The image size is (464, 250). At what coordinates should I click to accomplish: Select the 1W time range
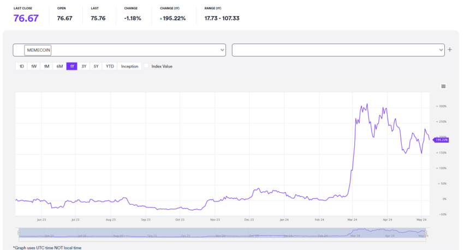(34, 66)
